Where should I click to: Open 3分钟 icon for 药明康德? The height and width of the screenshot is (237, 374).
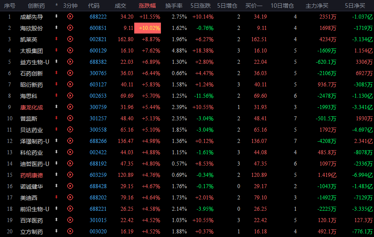click(70, 175)
